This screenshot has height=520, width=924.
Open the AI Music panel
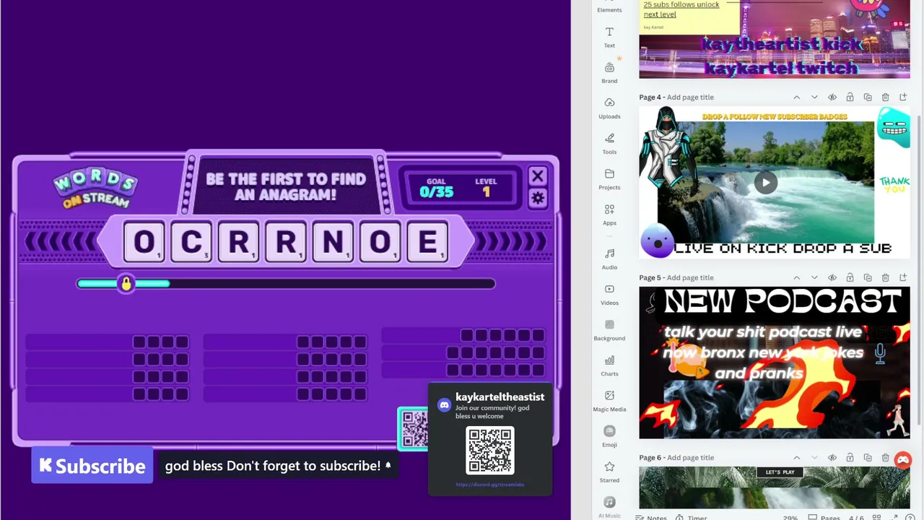609,507
